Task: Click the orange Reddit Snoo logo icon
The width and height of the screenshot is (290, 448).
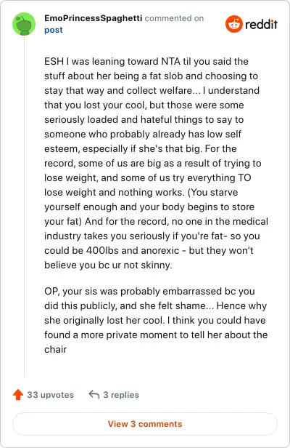Action: (x=234, y=24)
